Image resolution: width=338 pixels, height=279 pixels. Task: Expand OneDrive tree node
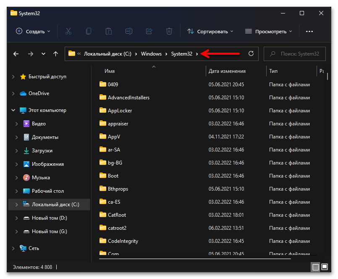click(13, 93)
